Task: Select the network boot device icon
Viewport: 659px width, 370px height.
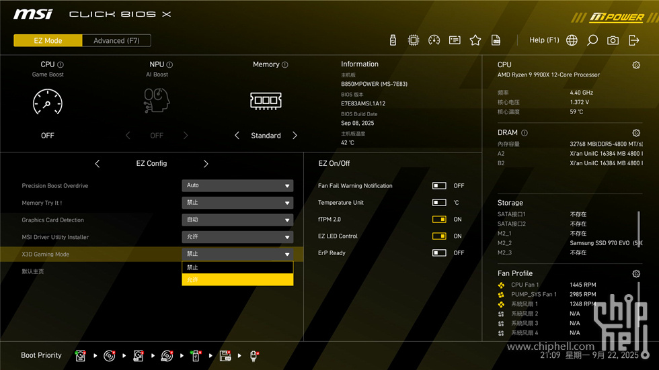Action: tap(254, 356)
